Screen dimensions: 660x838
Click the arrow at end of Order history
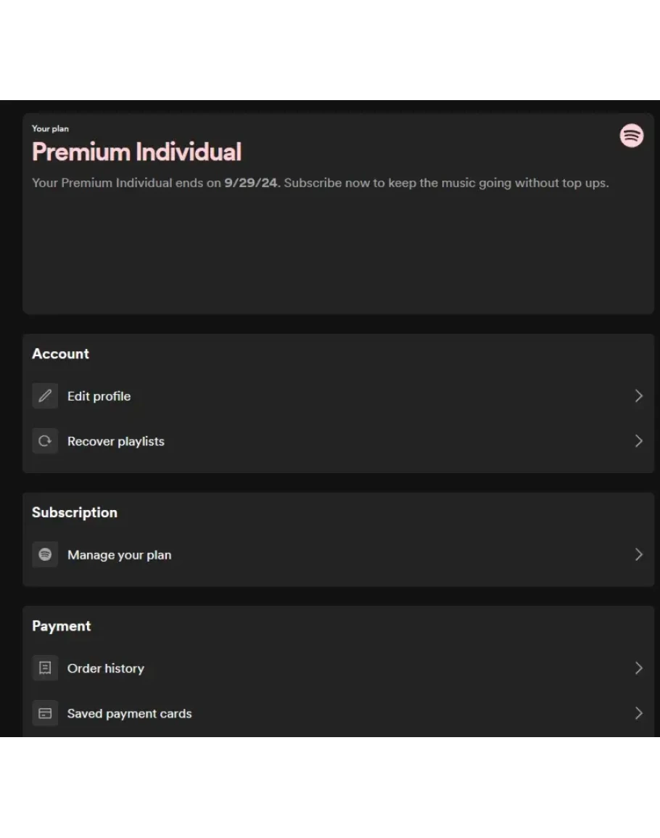pyautogui.click(x=638, y=668)
